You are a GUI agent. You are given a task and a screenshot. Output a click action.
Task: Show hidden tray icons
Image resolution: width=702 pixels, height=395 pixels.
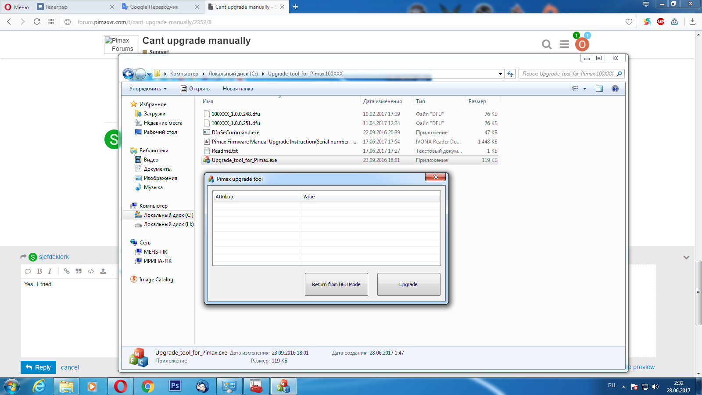[x=623, y=387]
